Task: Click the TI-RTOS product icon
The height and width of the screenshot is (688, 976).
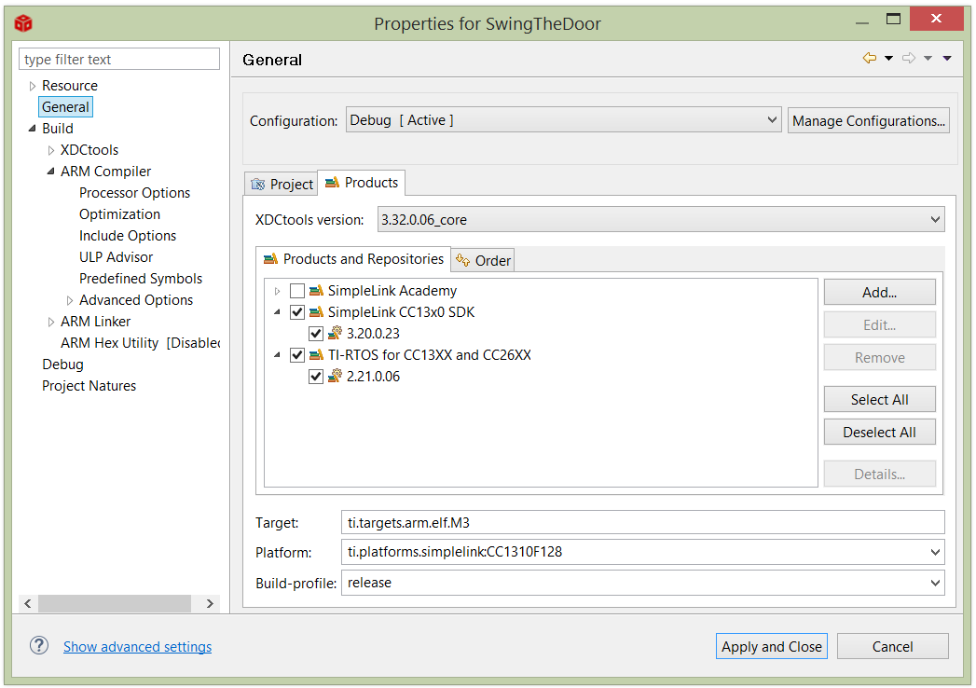Action: pyautogui.click(x=316, y=355)
